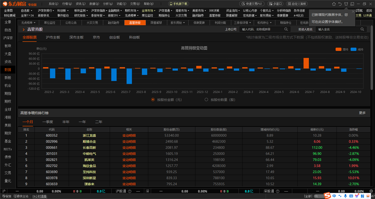Click the search icon in the company code field
This screenshot has height=199, width=375.
pos(286,29)
